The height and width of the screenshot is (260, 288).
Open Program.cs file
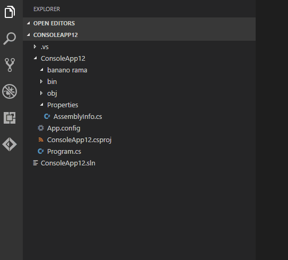point(139,151)
